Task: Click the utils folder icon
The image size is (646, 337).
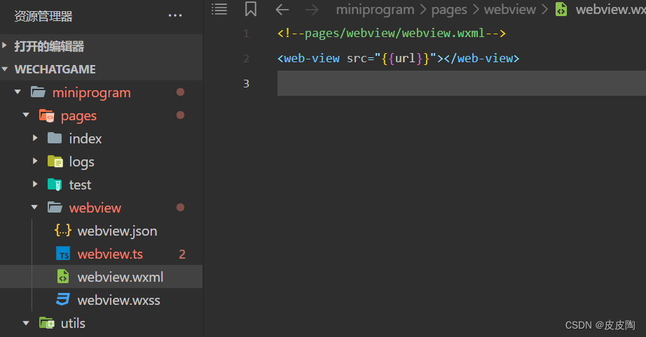Action: pos(46,323)
